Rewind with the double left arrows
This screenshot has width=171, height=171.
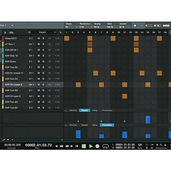pos(61,146)
